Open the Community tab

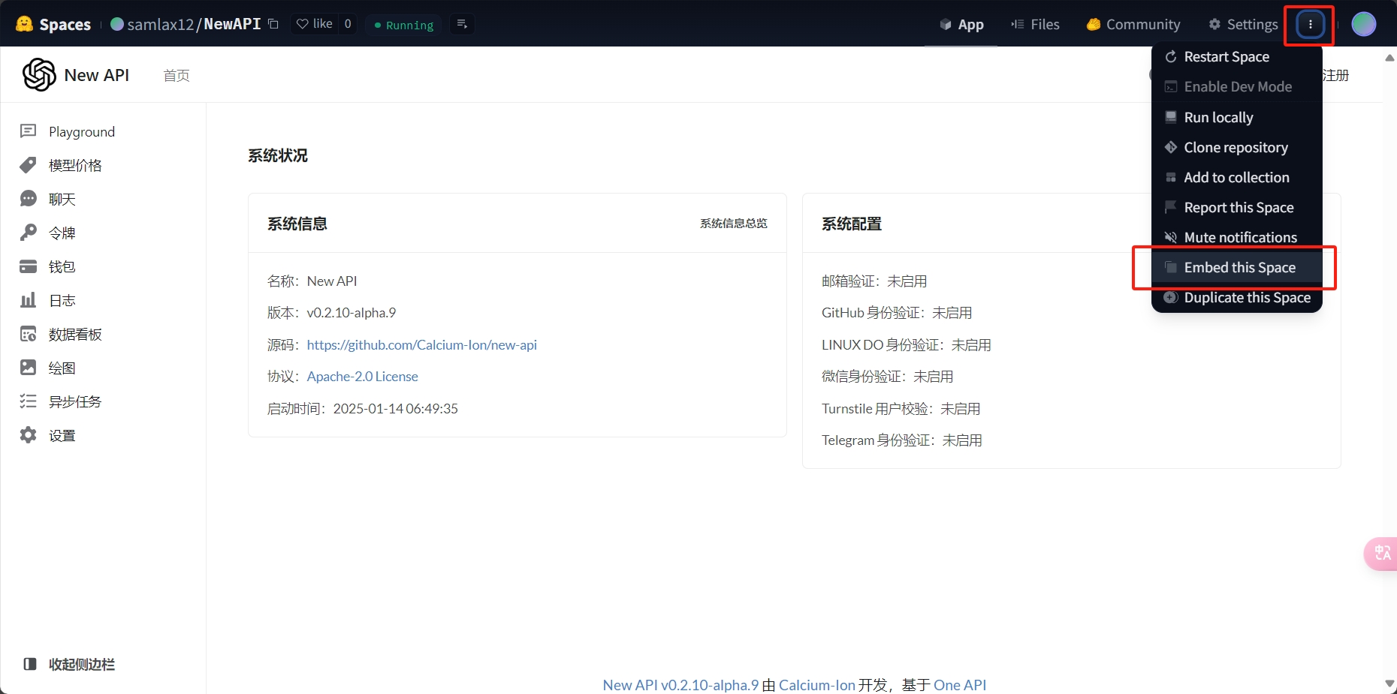[1133, 24]
